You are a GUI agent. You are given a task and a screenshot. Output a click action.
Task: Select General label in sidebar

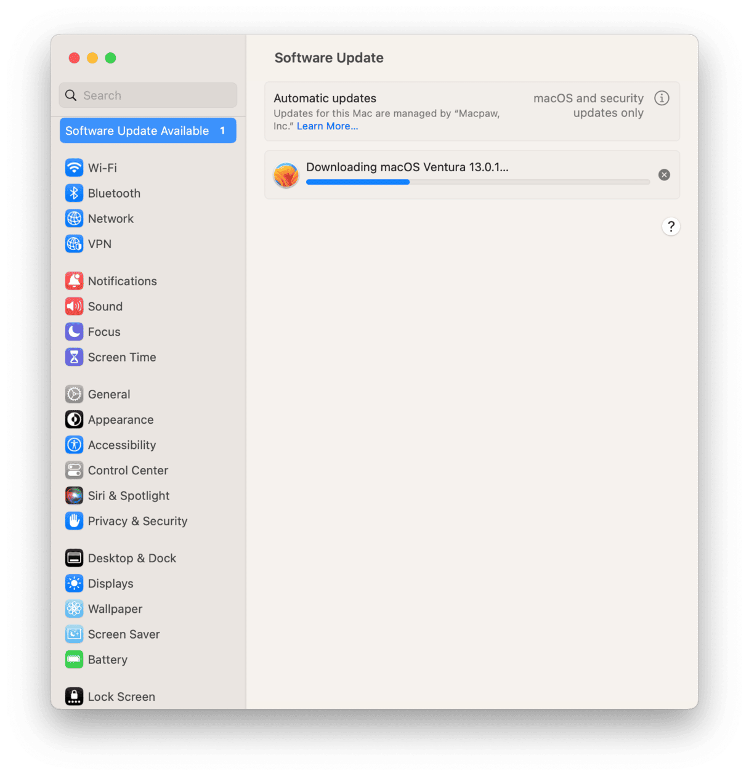point(109,394)
